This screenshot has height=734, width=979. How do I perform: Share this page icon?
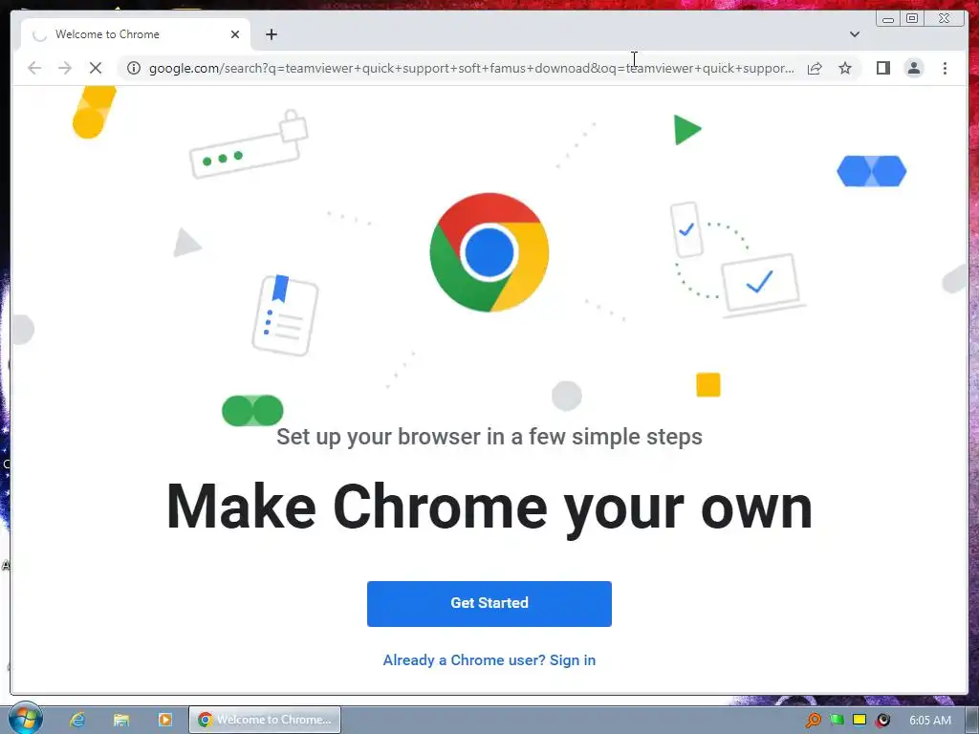point(815,68)
